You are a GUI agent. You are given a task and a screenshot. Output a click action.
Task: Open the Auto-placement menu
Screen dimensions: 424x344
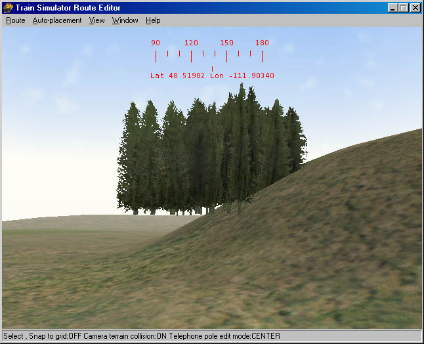[x=57, y=20]
